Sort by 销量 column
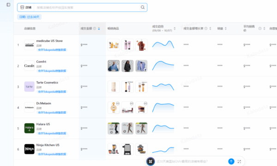This screenshot has width=277, height=166. (226, 29)
